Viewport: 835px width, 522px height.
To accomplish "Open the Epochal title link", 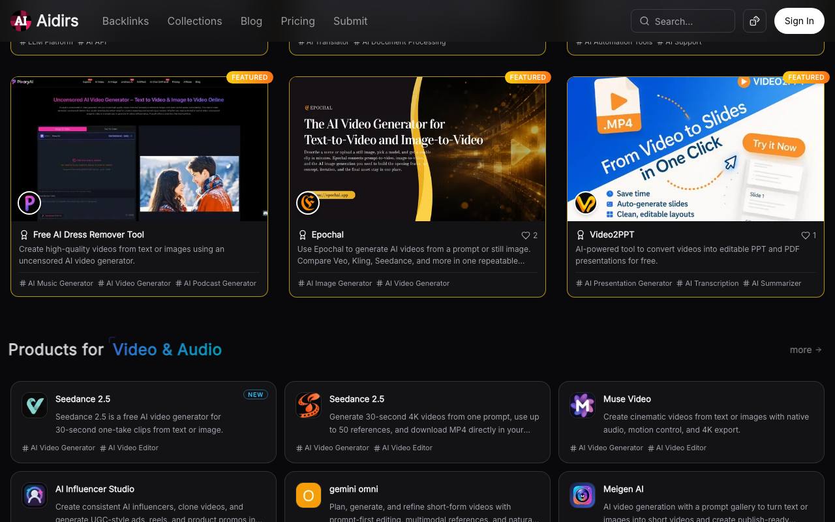I will click(x=327, y=235).
